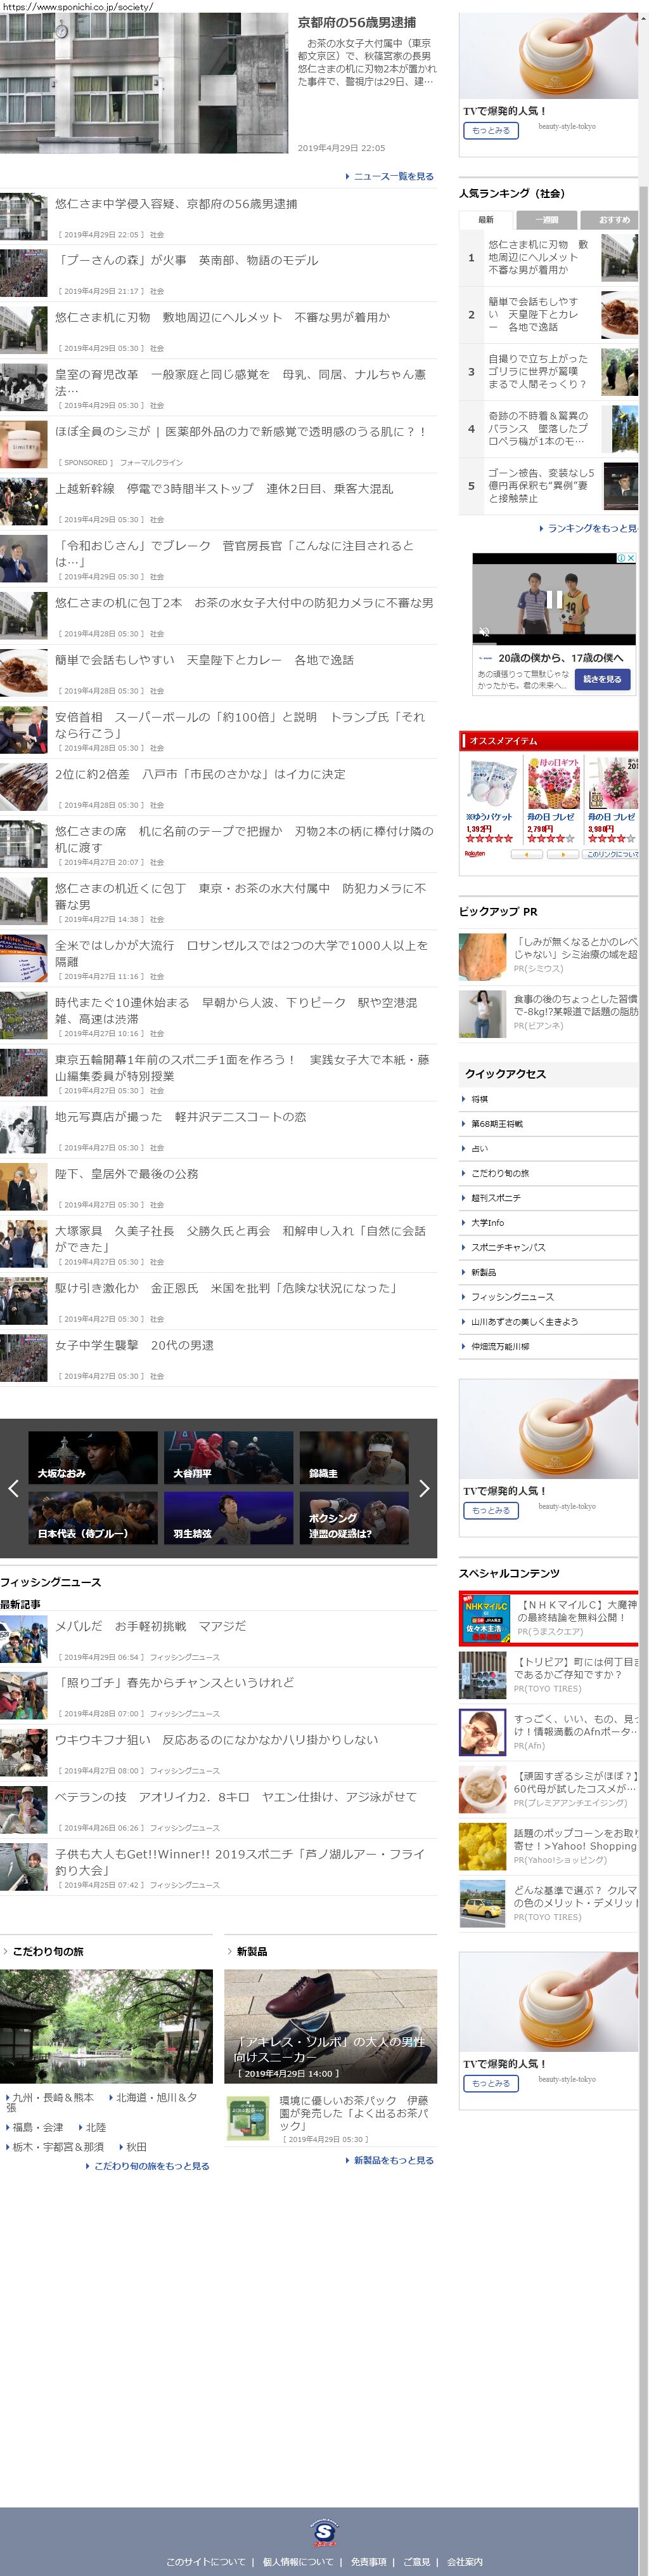Open ニュース一覧を見る link
Image resolution: width=649 pixels, height=2576 pixels.
tap(394, 176)
